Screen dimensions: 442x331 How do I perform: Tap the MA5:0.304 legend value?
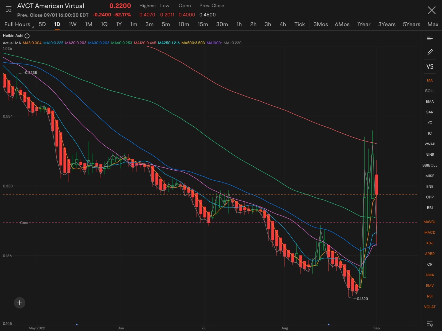(x=32, y=43)
